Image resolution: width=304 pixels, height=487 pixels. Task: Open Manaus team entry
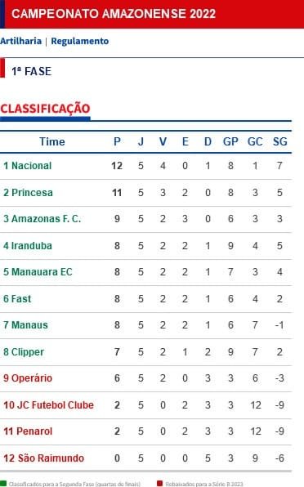(29, 325)
